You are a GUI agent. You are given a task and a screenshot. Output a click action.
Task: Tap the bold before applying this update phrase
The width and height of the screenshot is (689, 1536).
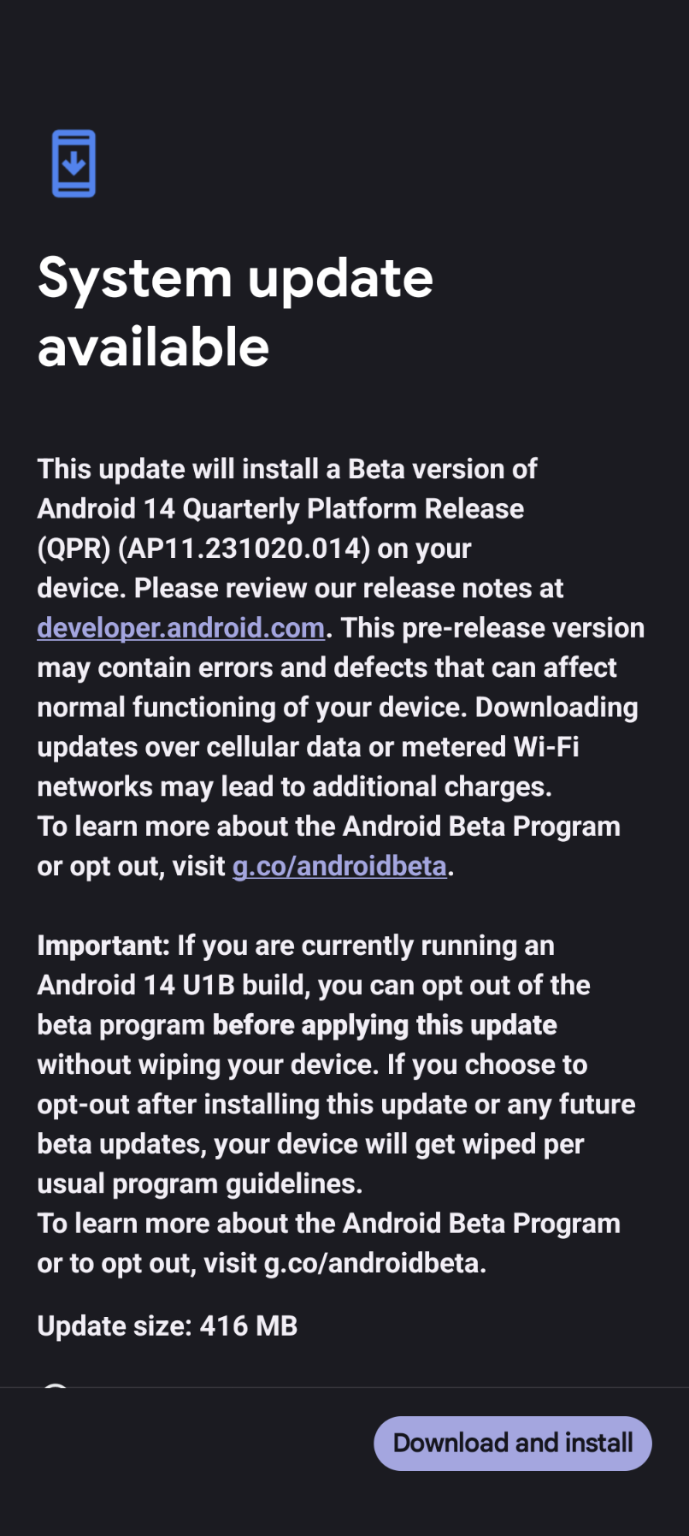click(385, 1025)
